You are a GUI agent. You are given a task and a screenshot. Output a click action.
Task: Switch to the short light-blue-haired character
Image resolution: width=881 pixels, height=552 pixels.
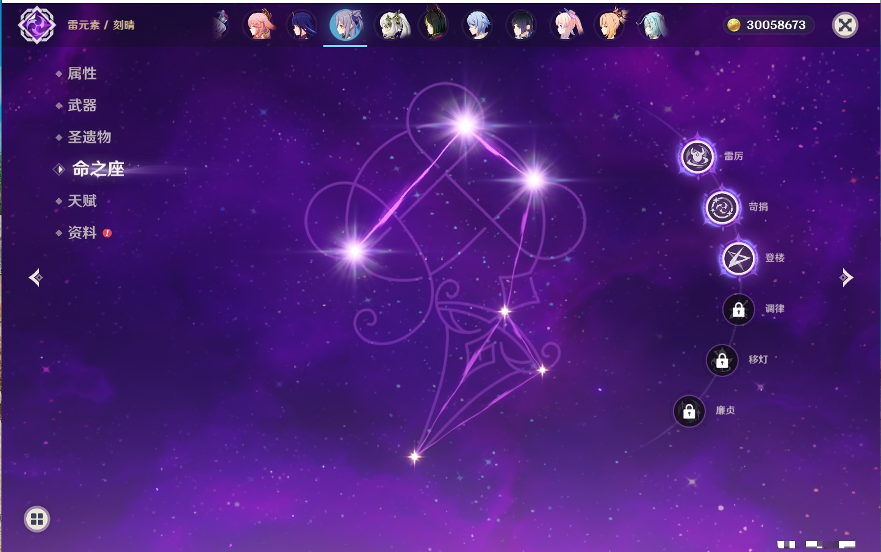point(478,25)
